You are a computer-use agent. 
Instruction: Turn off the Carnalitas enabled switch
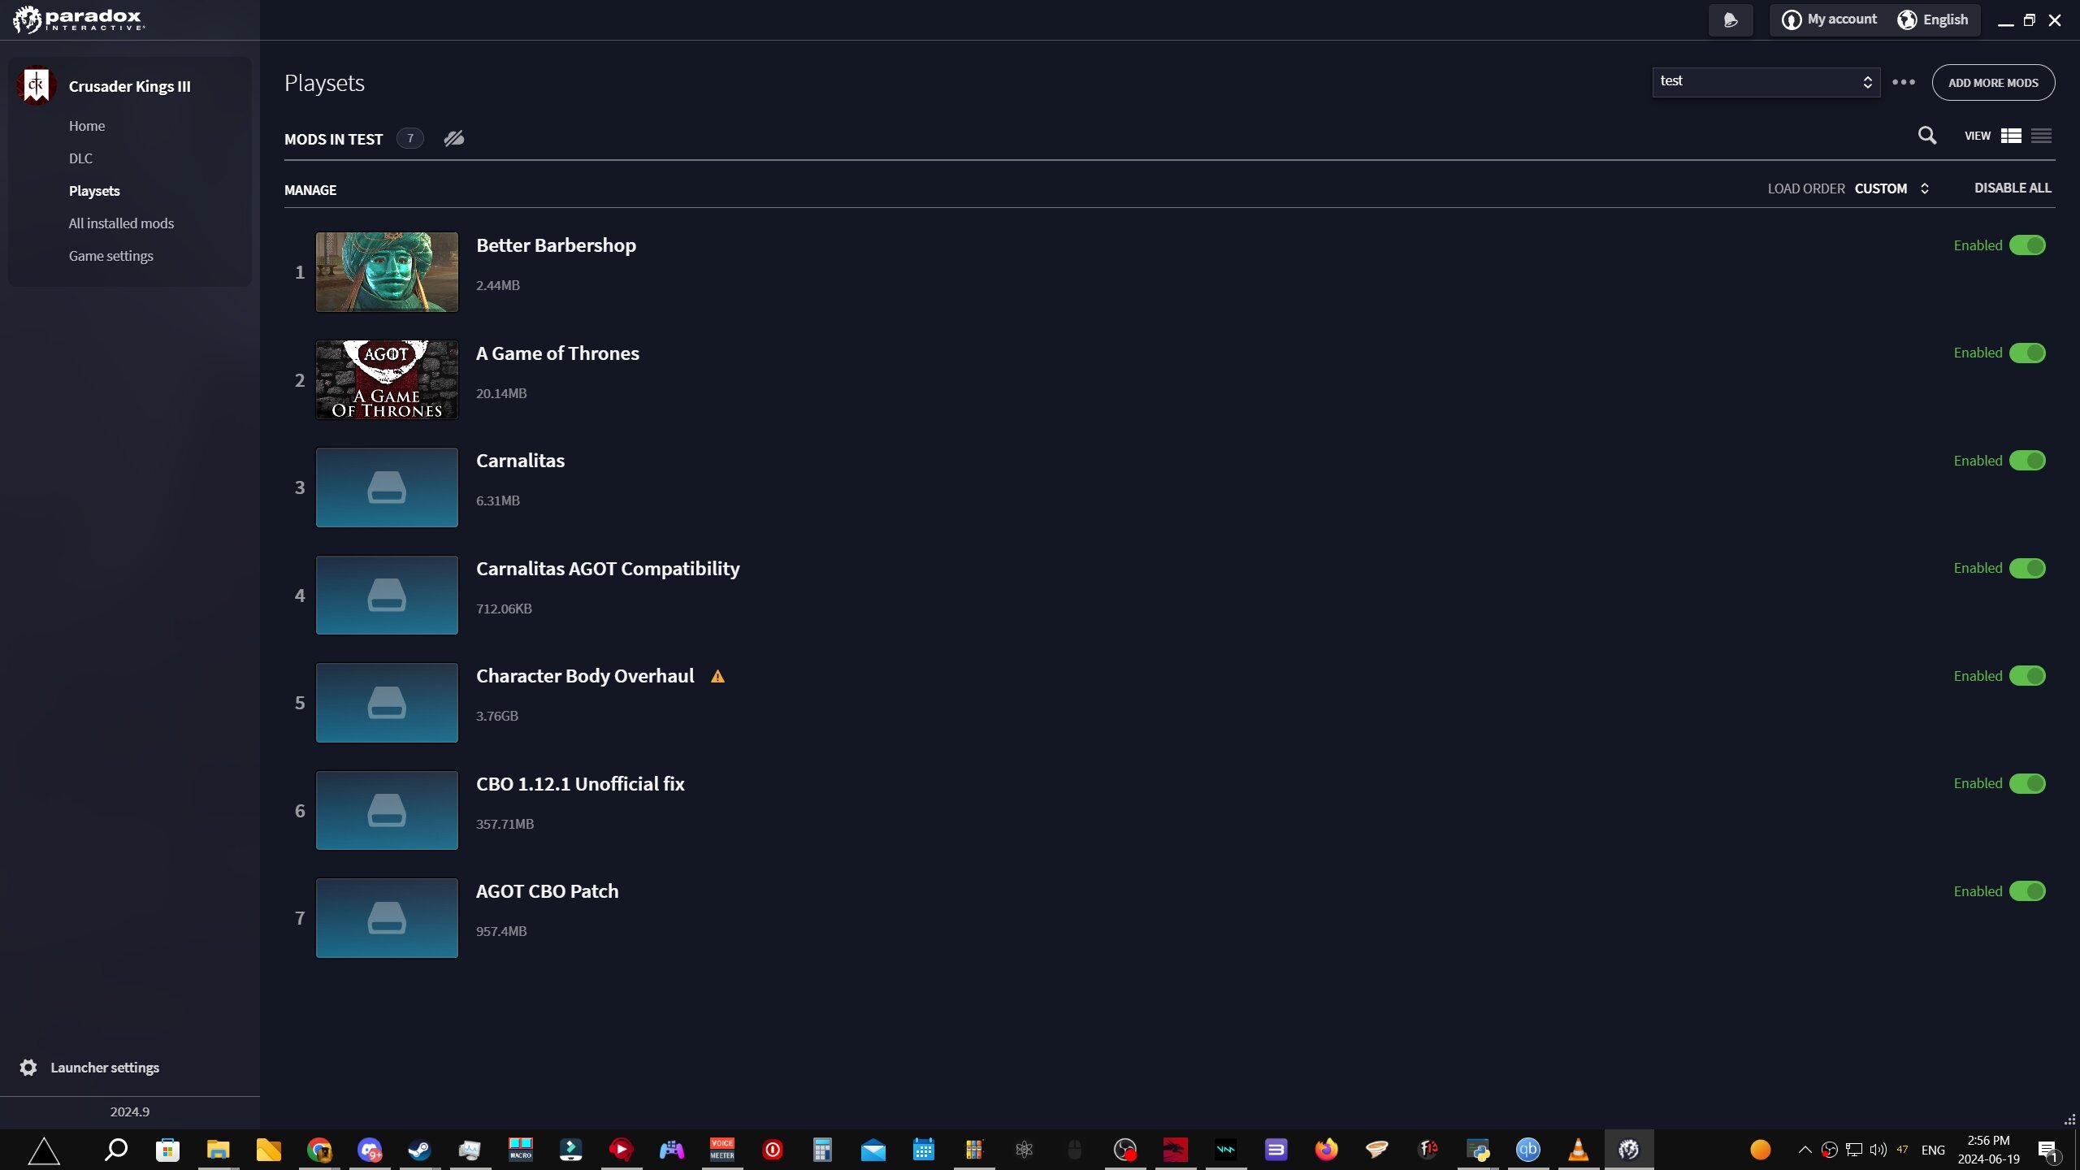coord(2029,460)
